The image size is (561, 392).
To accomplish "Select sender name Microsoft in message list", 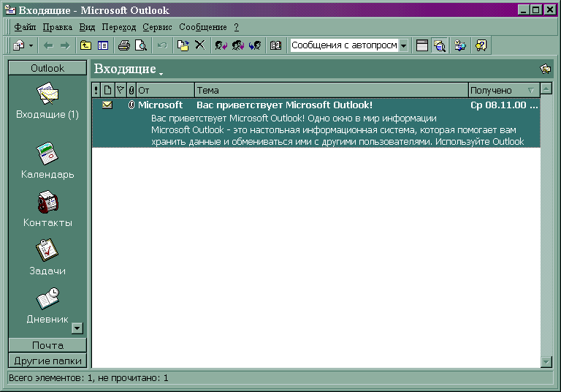I will click(160, 105).
